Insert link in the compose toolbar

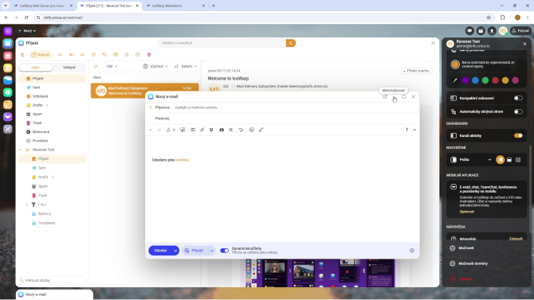click(202, 130)
